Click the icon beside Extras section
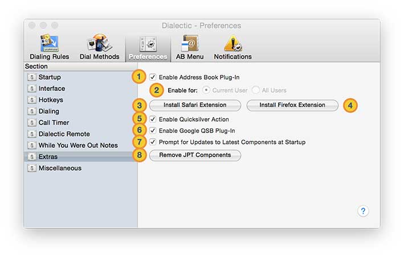 coord(32,156)
